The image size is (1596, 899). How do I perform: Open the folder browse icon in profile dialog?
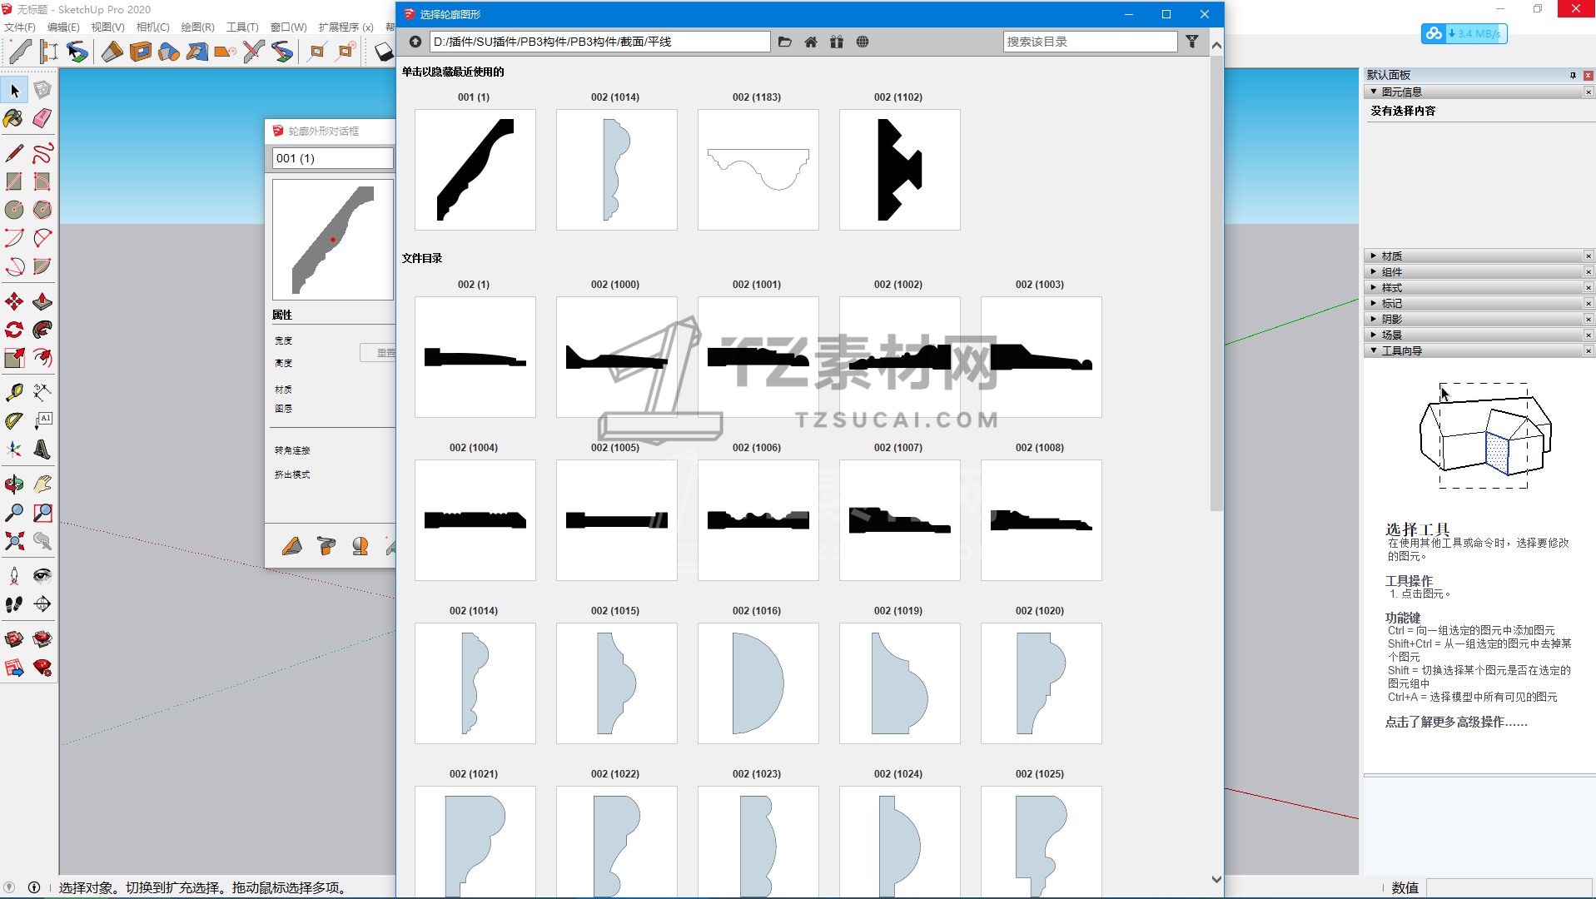(x=785, y=42)
